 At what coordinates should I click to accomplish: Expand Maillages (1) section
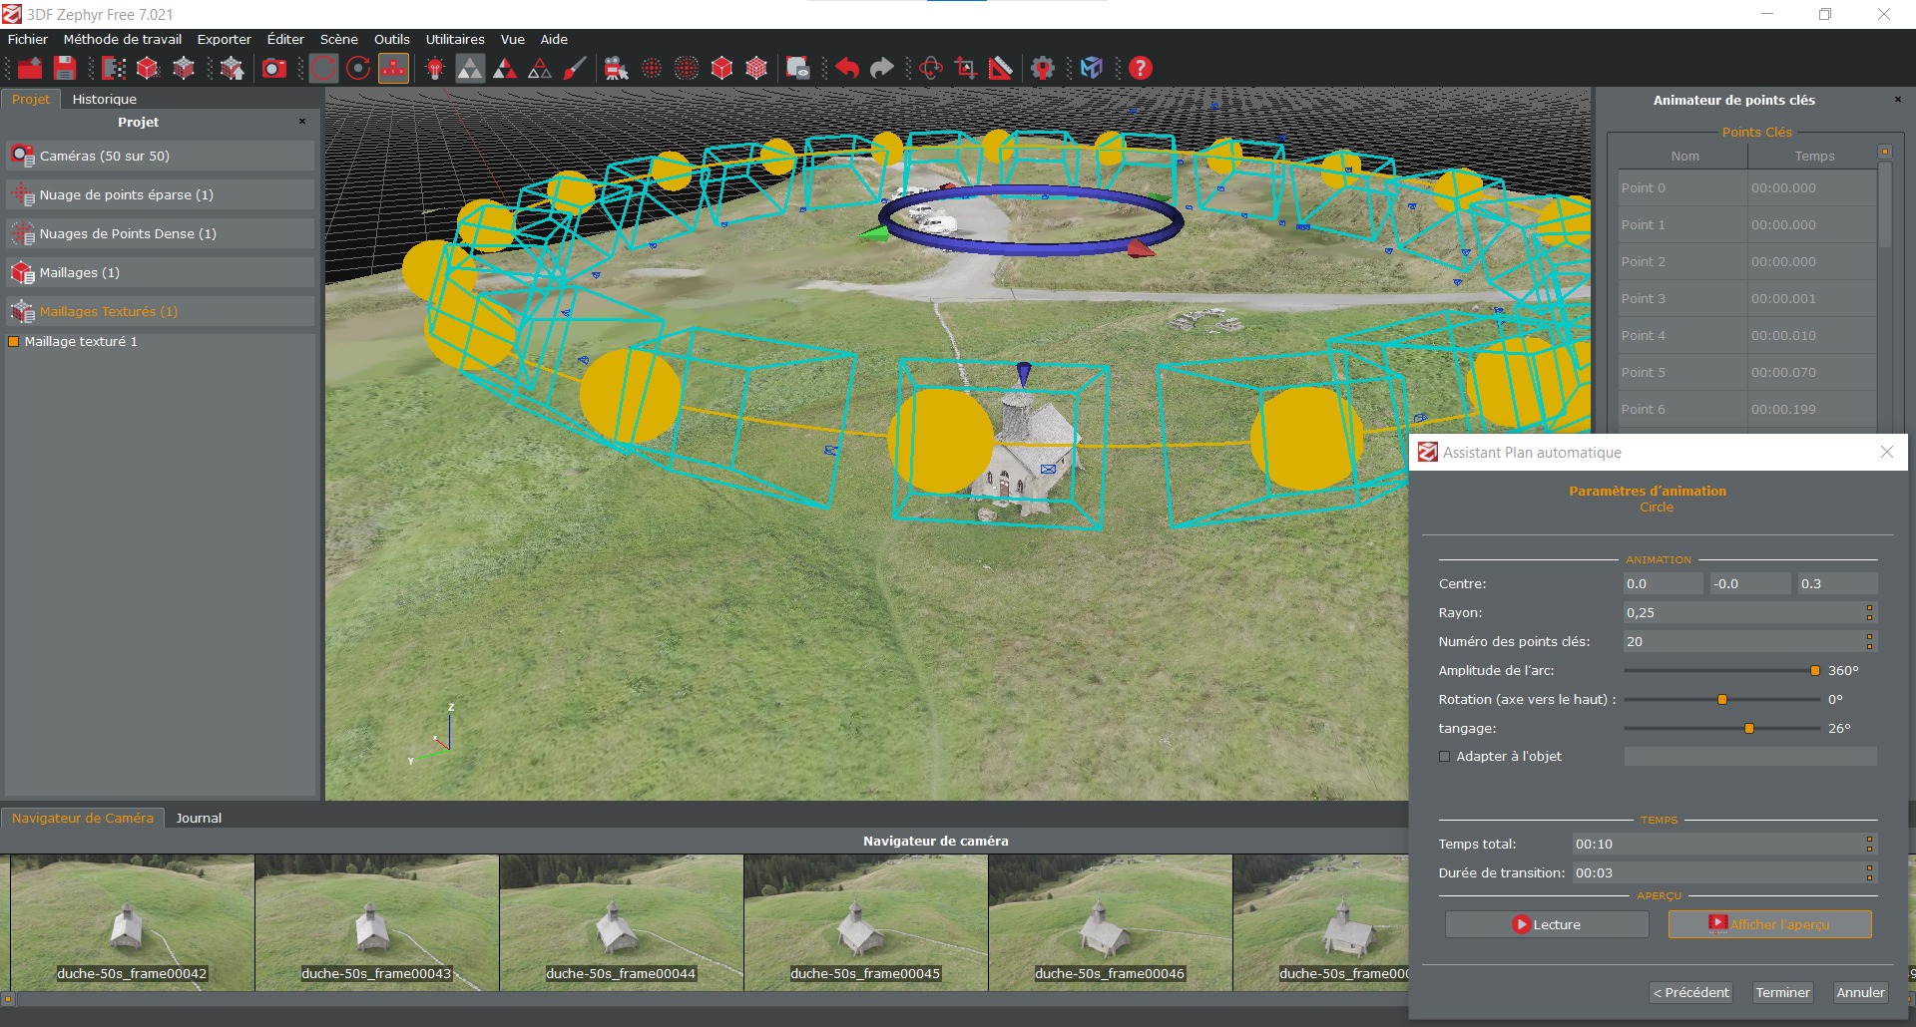coord(160,272)
